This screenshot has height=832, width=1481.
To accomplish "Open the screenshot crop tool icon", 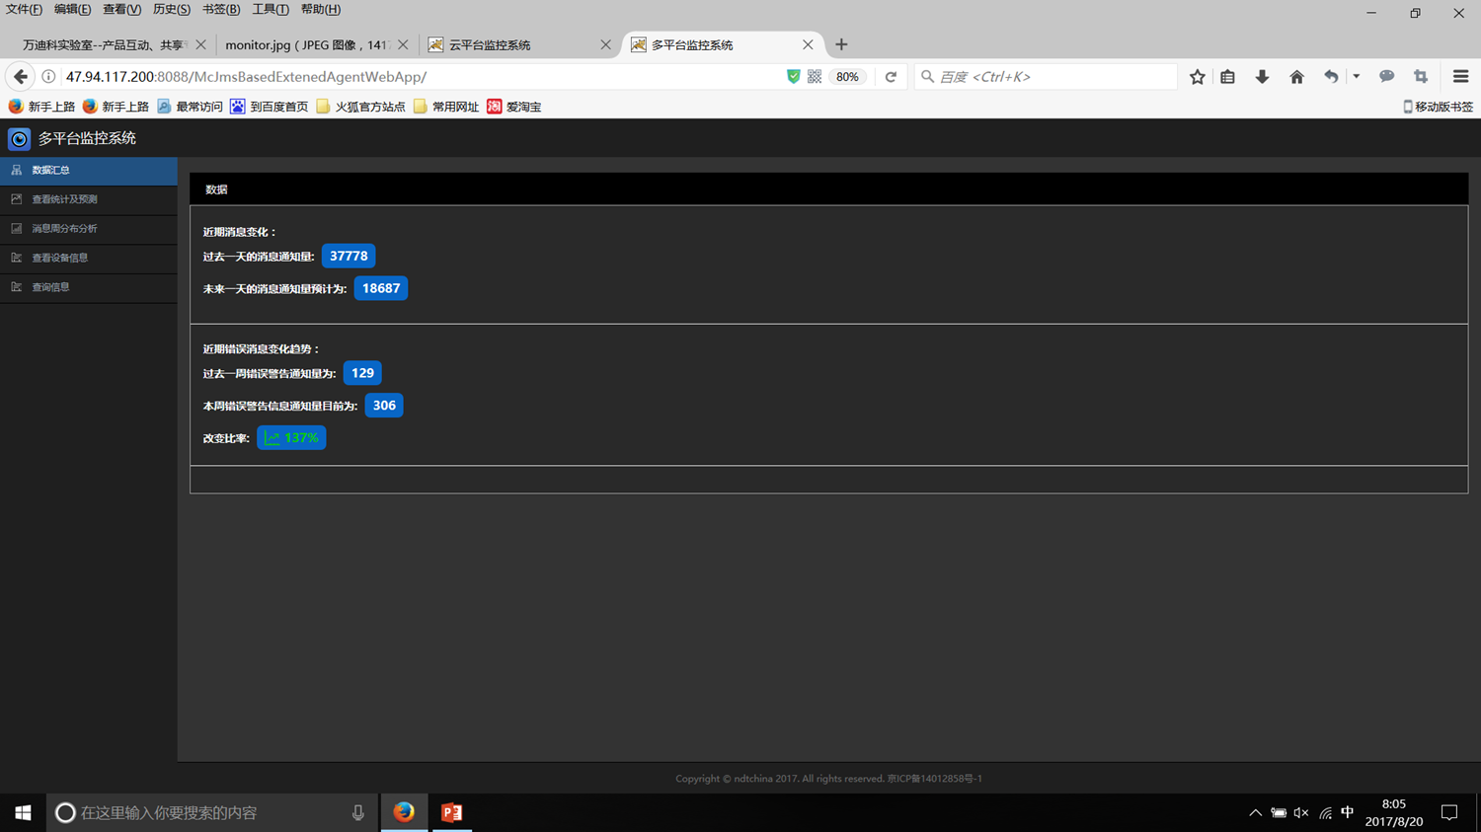I will point(1421,77).
